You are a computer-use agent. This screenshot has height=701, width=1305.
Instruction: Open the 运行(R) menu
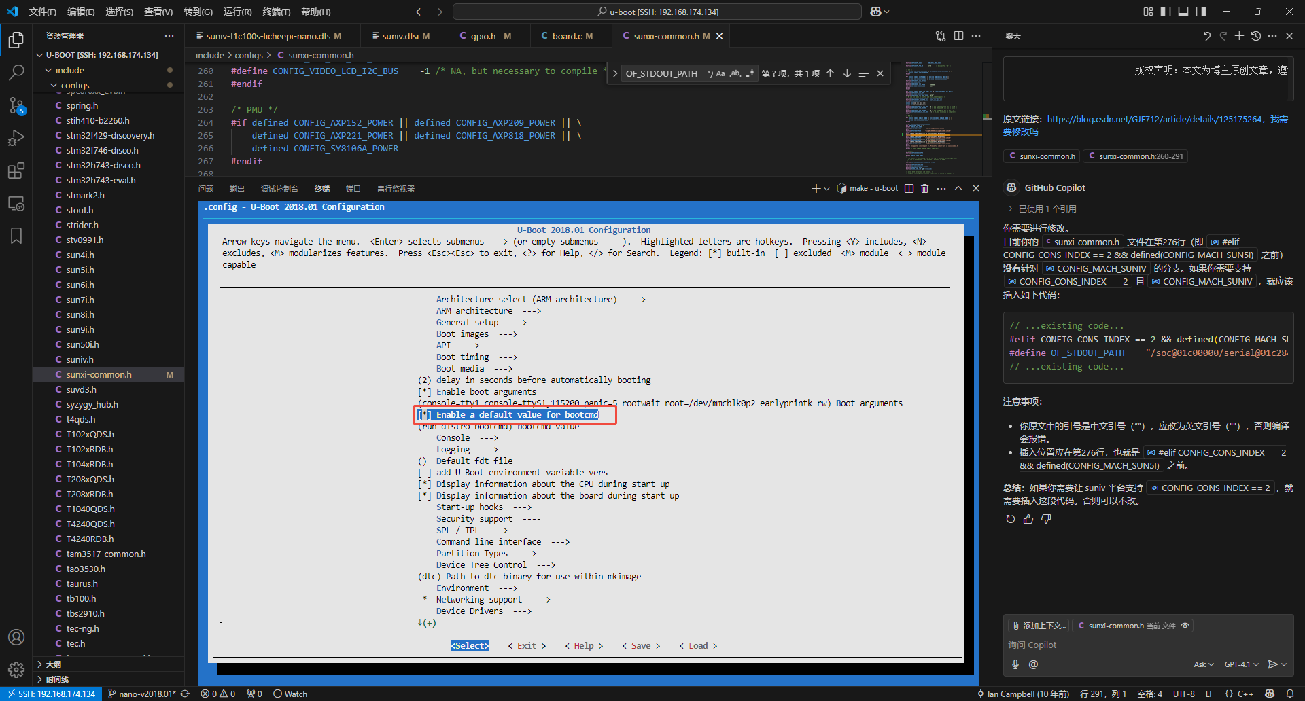coord(237,11)
